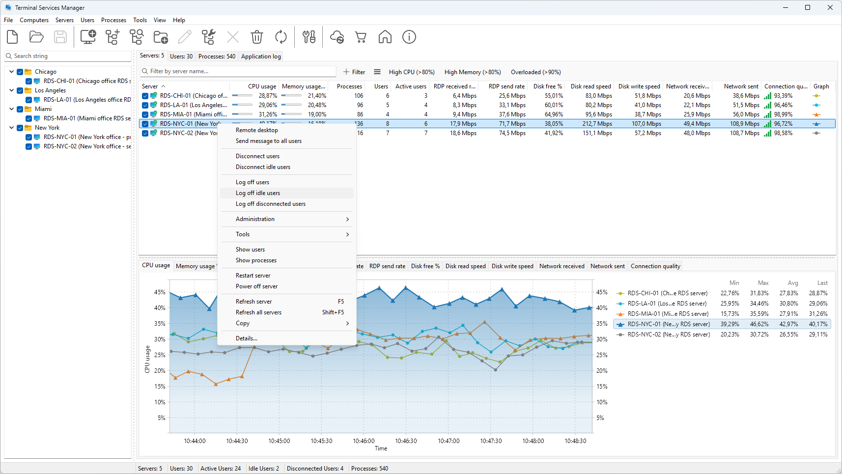Collapse the New York tree node
Image resolution: width=842 pixels, height=474 pixels.
(11, 127)
